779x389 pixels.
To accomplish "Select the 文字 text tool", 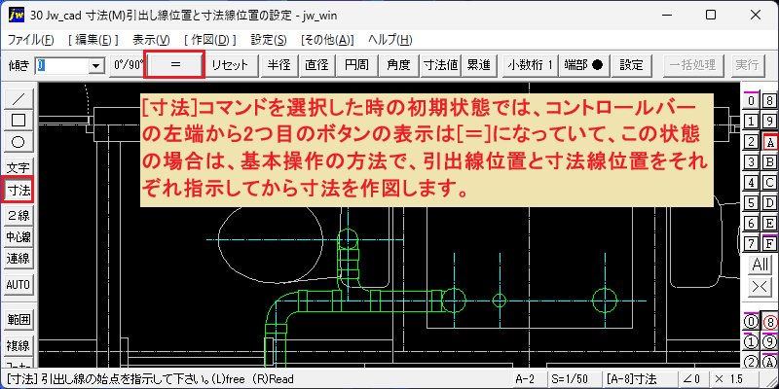I will (19, 167).
